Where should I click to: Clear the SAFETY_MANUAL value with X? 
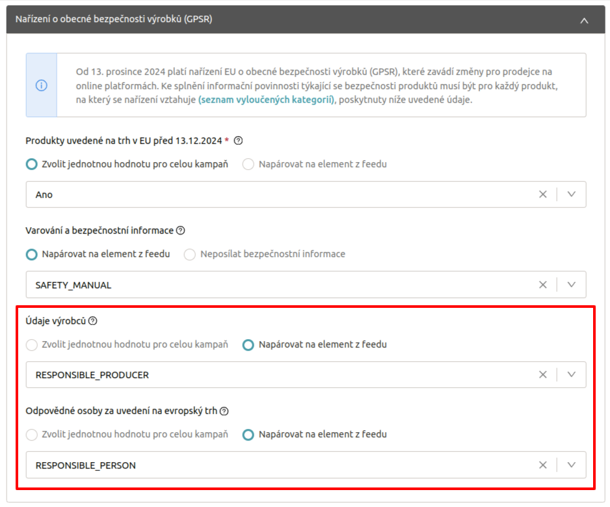(x=543, y=284)
